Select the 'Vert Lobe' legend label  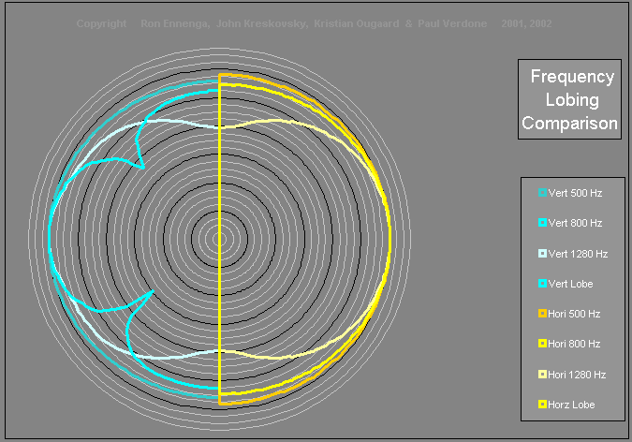tap(571, 284)
